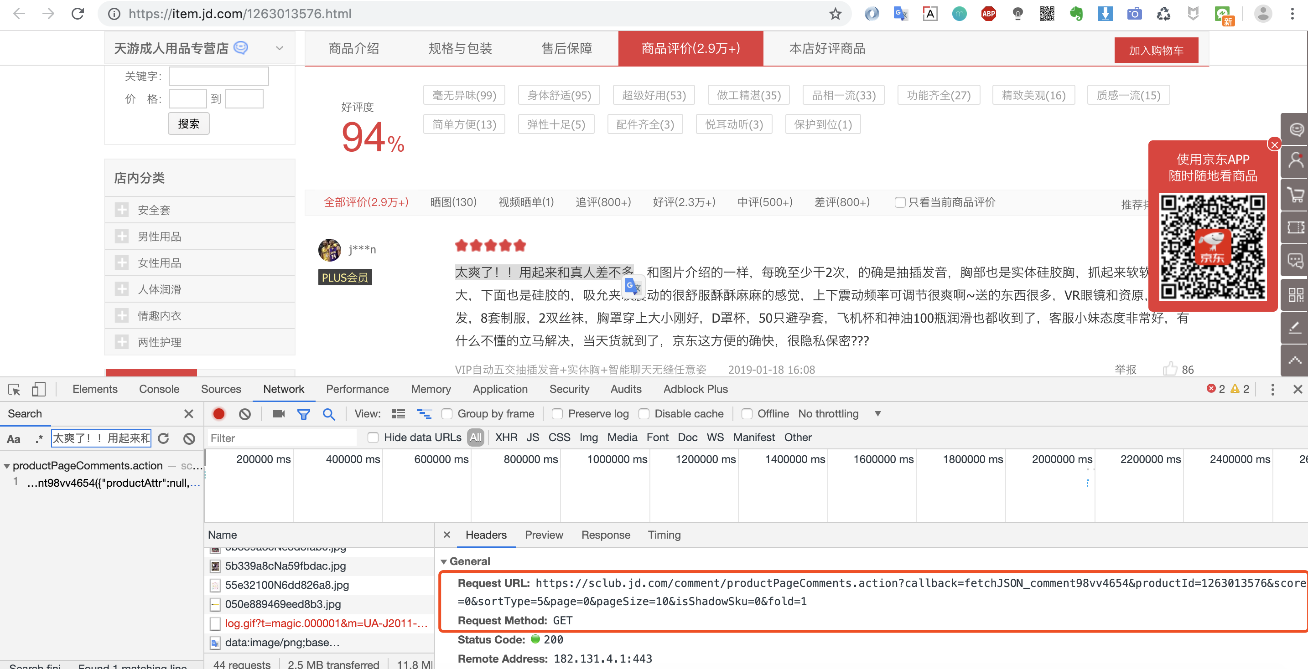Click the red record network log button
1308x669 pixels.
tap(218, 413)
